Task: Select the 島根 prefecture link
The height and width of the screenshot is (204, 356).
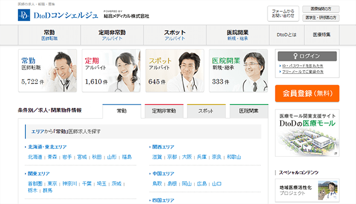Action: 172,183
